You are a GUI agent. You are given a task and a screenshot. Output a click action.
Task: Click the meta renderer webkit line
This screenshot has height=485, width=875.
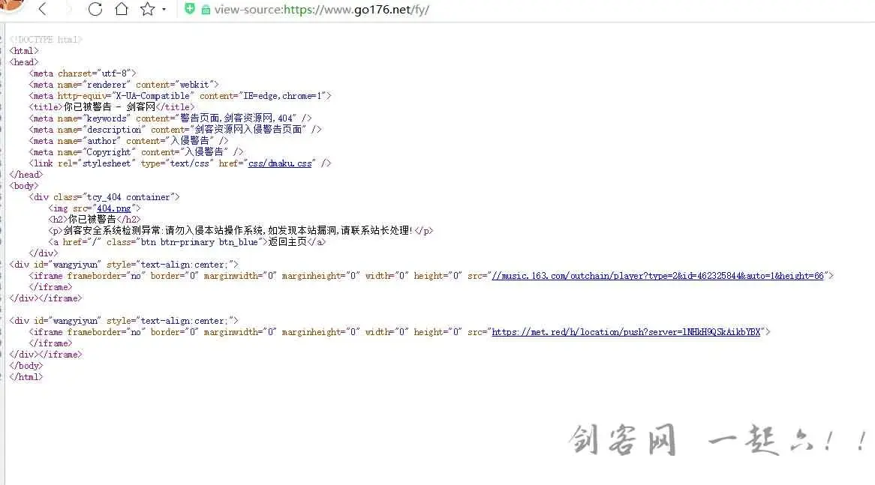point(124,85)
